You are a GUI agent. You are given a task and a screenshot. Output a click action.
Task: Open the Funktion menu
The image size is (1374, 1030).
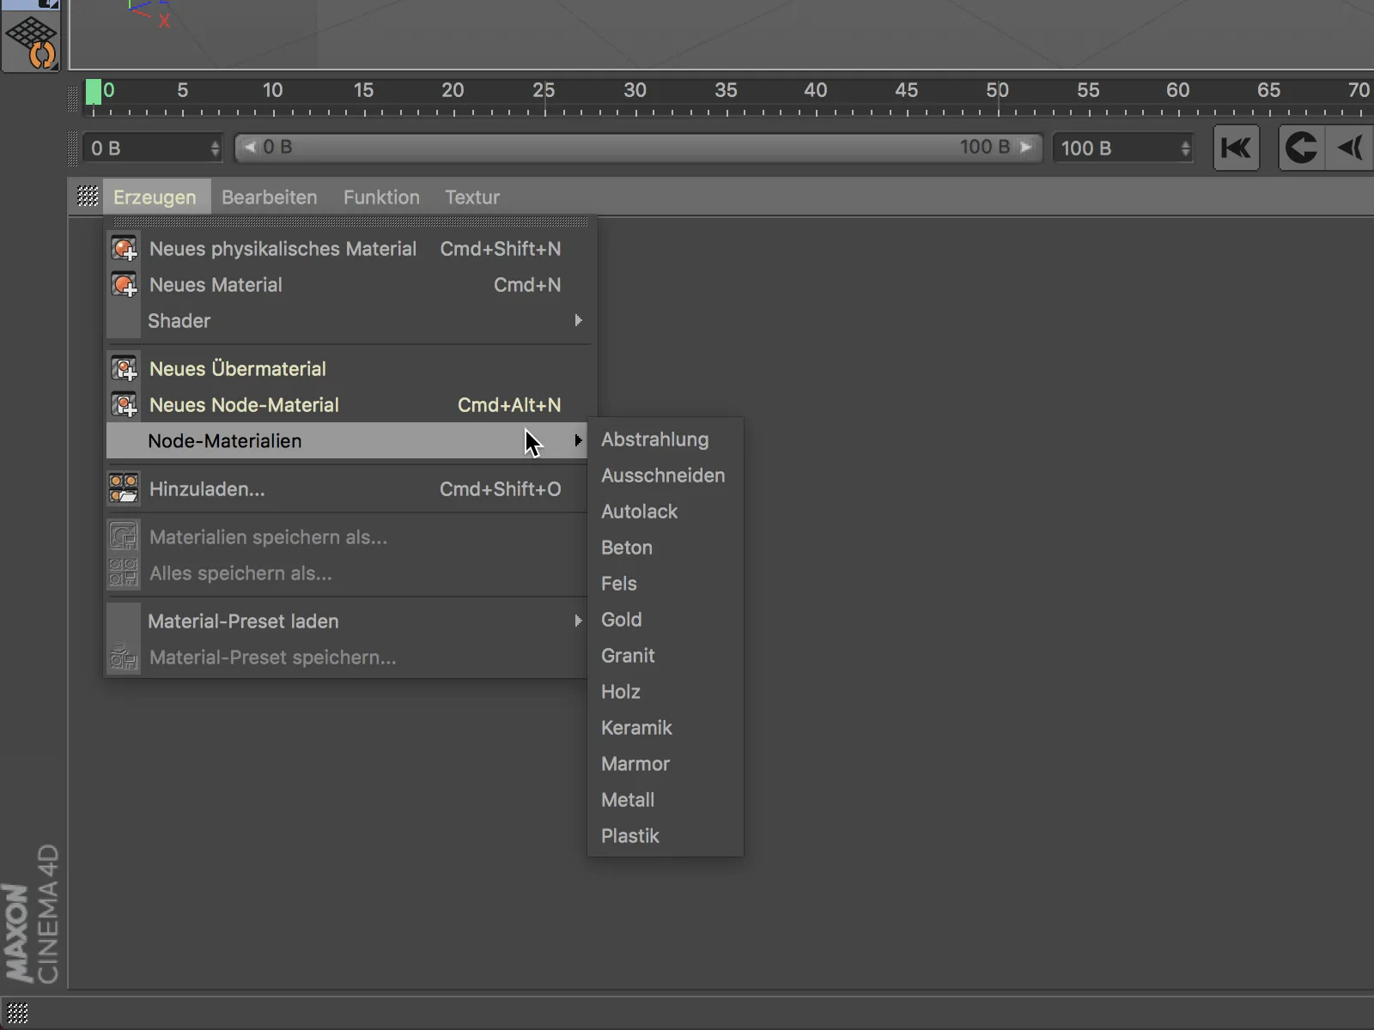pos(381,197)
